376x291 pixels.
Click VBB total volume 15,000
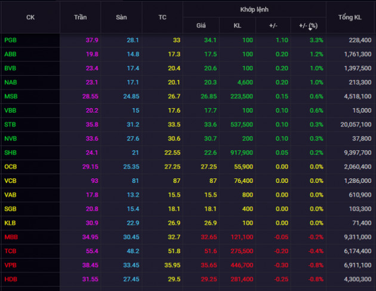[362, 110]
